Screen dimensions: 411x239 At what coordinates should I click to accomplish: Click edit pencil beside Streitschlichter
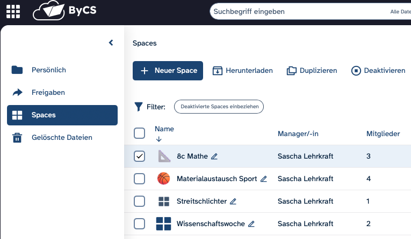tap(233, 201)
